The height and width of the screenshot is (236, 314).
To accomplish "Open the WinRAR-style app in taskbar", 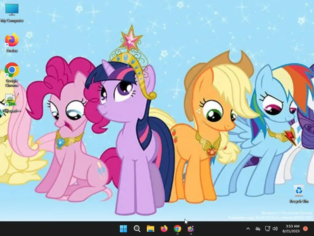I will click(191, 229).
